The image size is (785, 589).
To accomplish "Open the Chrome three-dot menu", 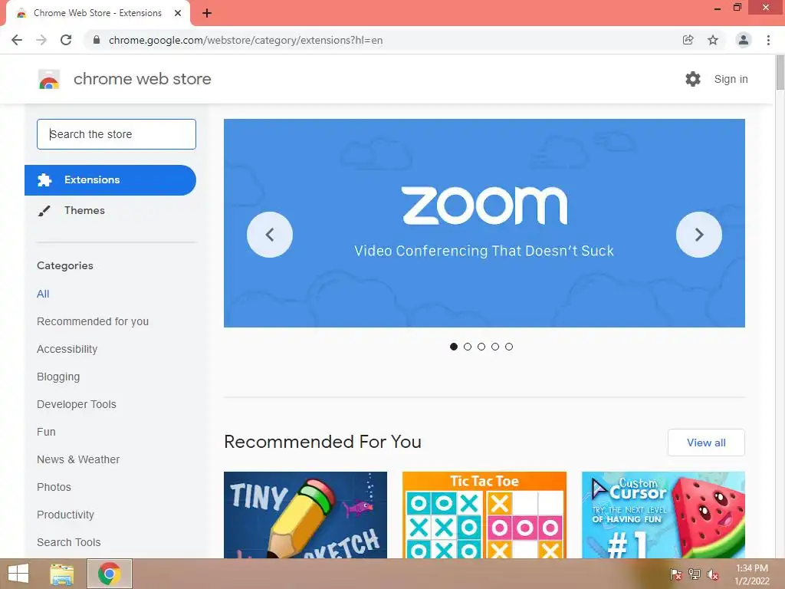I will [x=768, y=40].
